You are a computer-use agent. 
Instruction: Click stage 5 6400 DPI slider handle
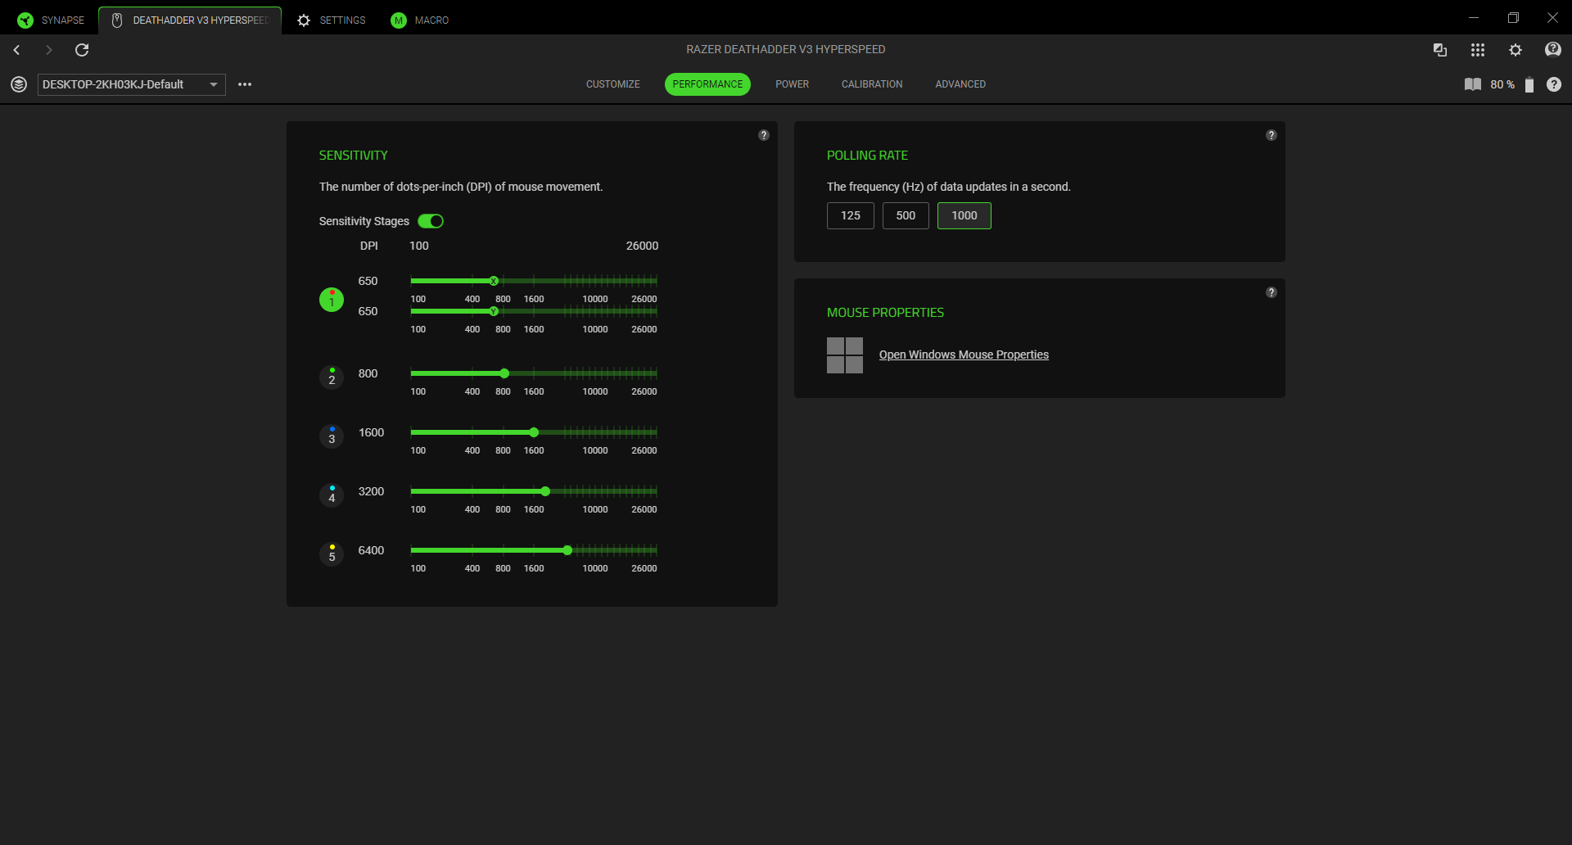[567, 550]
